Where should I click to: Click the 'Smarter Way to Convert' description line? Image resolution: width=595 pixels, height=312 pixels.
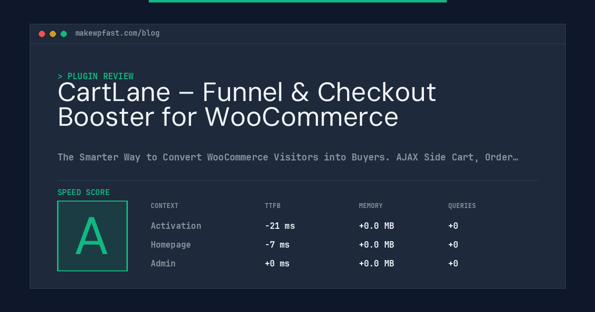[x=288, y=157]
